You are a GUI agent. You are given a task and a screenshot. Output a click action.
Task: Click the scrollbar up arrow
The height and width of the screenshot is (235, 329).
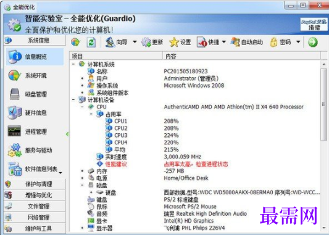324,64
